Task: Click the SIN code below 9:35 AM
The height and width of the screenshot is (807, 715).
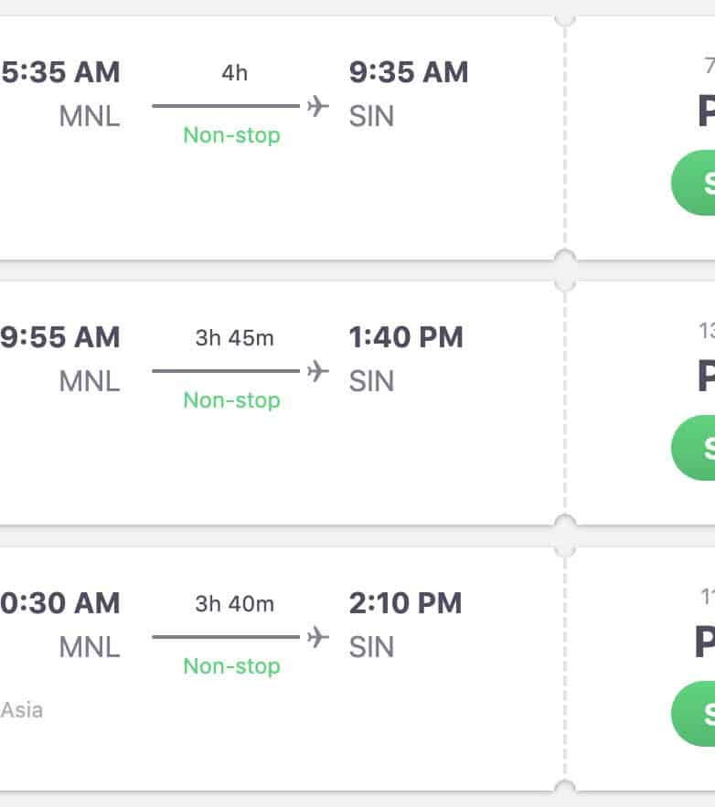Action: tap(371, 116)
